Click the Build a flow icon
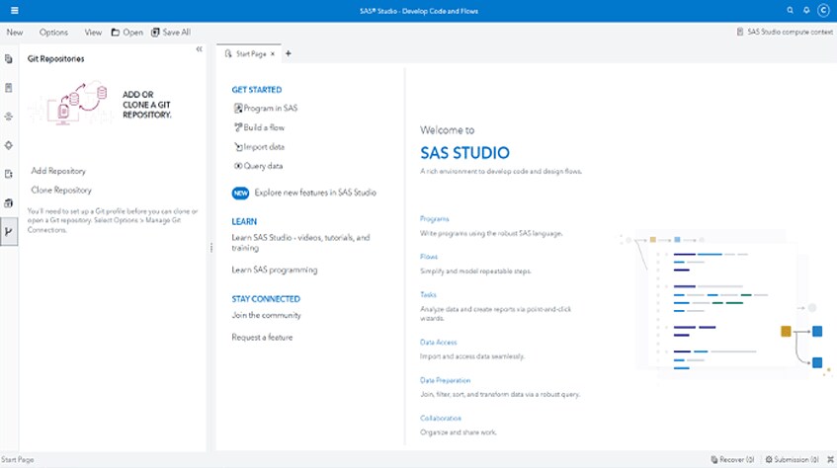The height and width of the screenshot is (468, 837). (238, 127)
